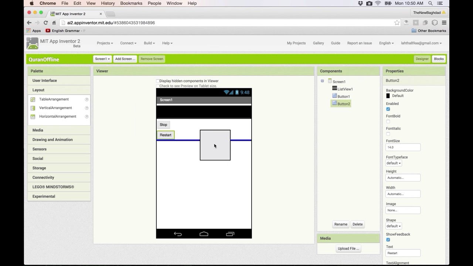The height and width of the screenshot is (266, 473).
Task: Bookmark this page with the star
Action: (397, 23)
